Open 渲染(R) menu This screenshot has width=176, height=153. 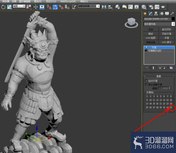tap(38, 2)
